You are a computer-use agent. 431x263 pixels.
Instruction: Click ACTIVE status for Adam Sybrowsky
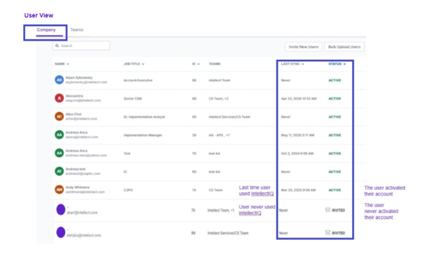coord(335,80)
